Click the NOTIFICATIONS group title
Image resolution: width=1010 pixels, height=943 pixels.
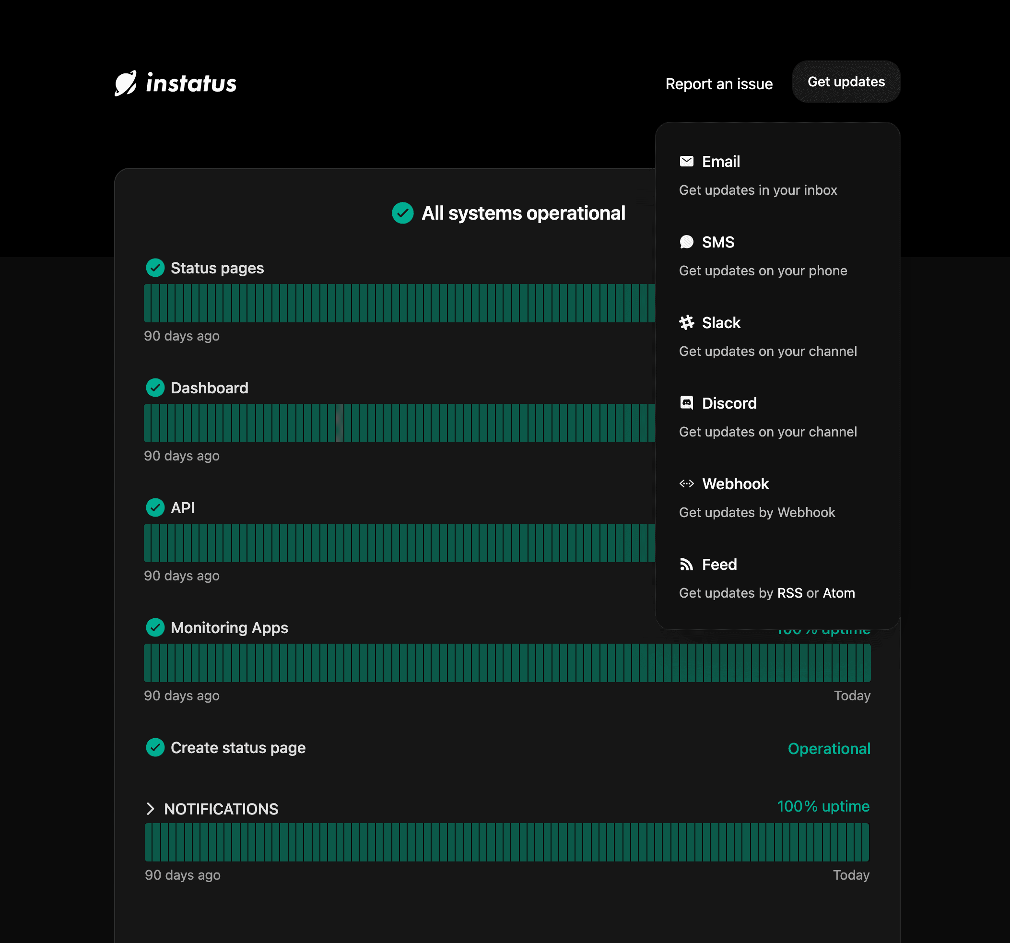coord(221,809)
